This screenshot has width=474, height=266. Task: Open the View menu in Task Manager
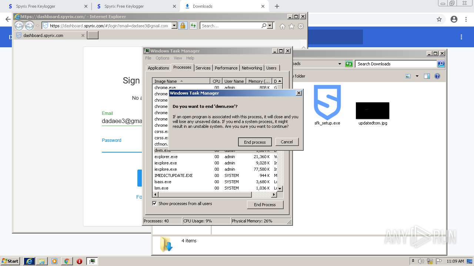pos(178,58)
